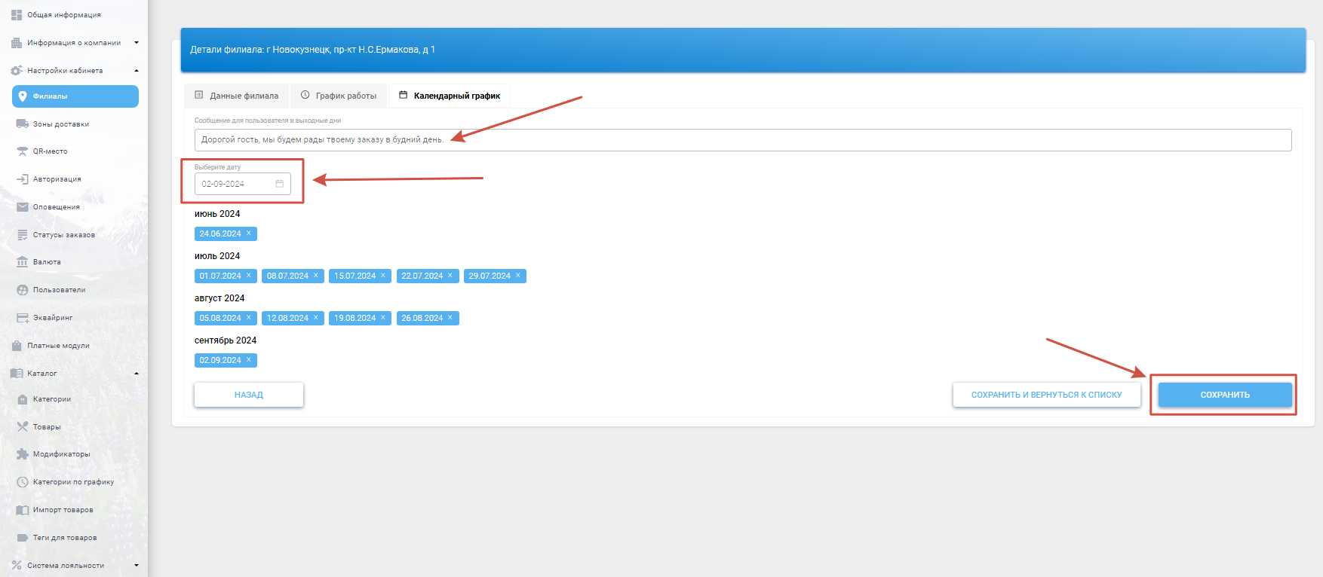Open Валюта bank icon in sidebar
1323x577 pixels.
tap(23, 262)
